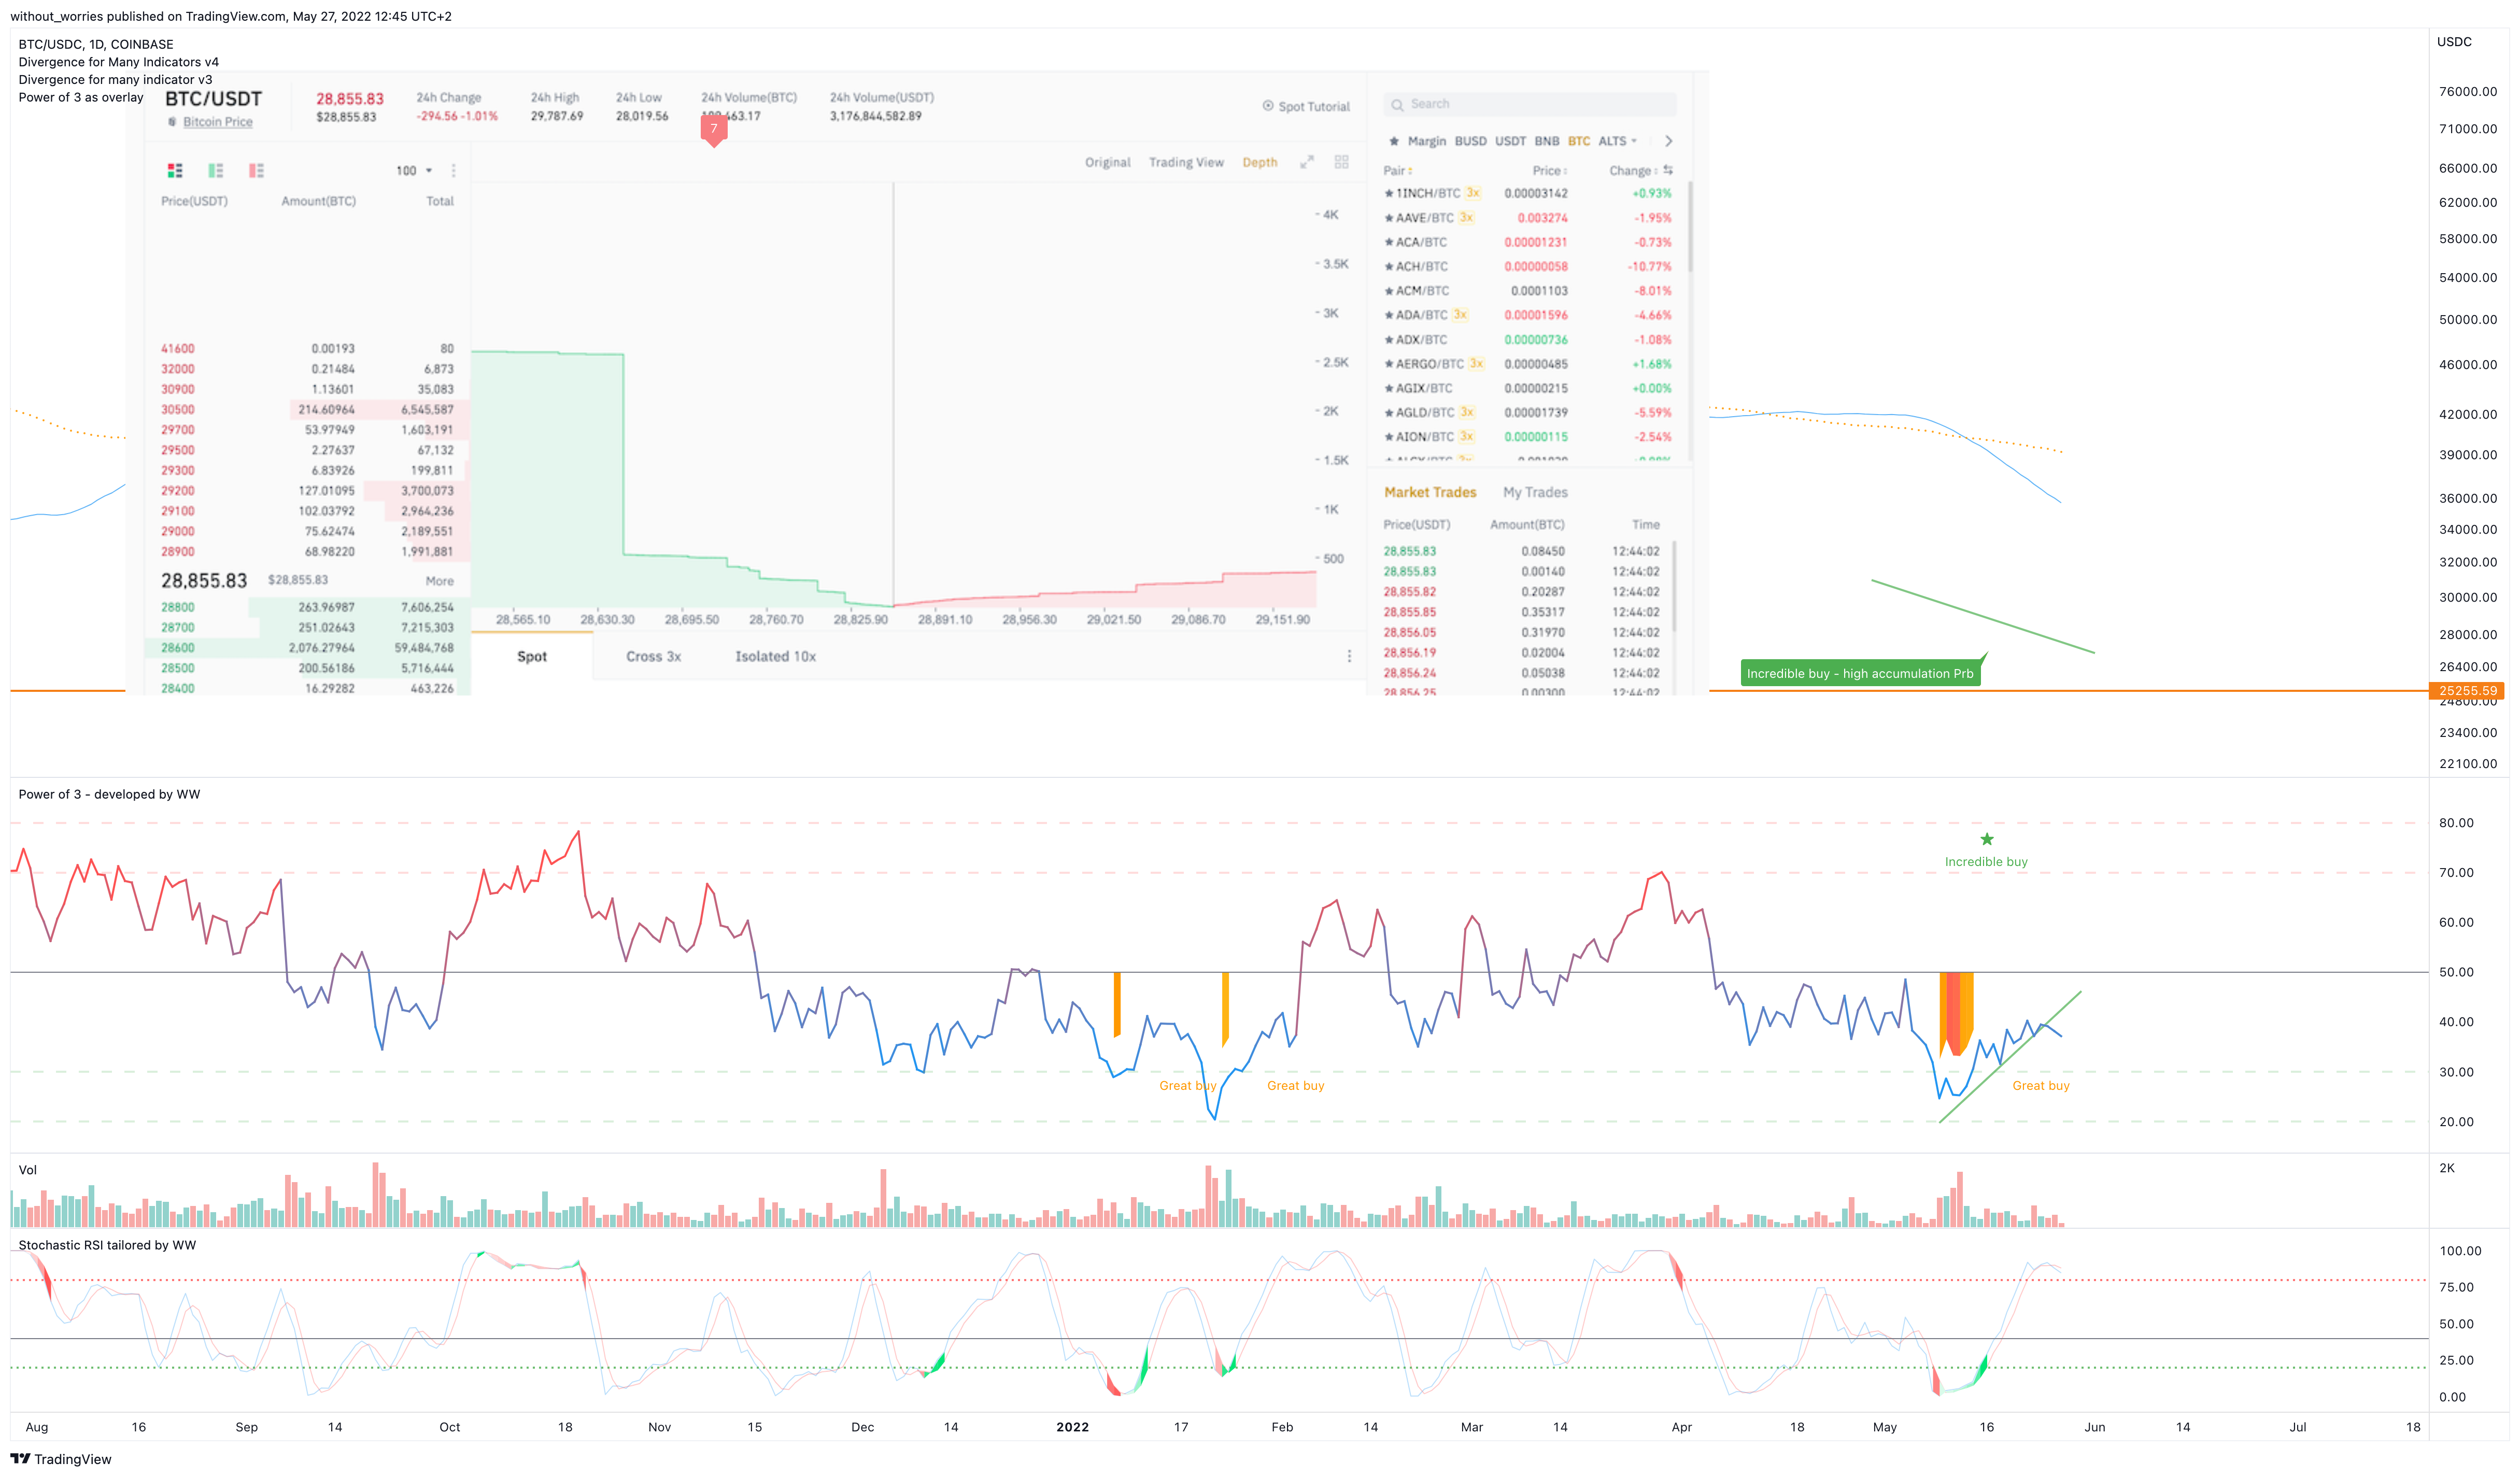The height and width of the screenshot is (1477, 2520).
Task: Favorite the AGIX/BTC pair star
Action: coord(1389,388)
